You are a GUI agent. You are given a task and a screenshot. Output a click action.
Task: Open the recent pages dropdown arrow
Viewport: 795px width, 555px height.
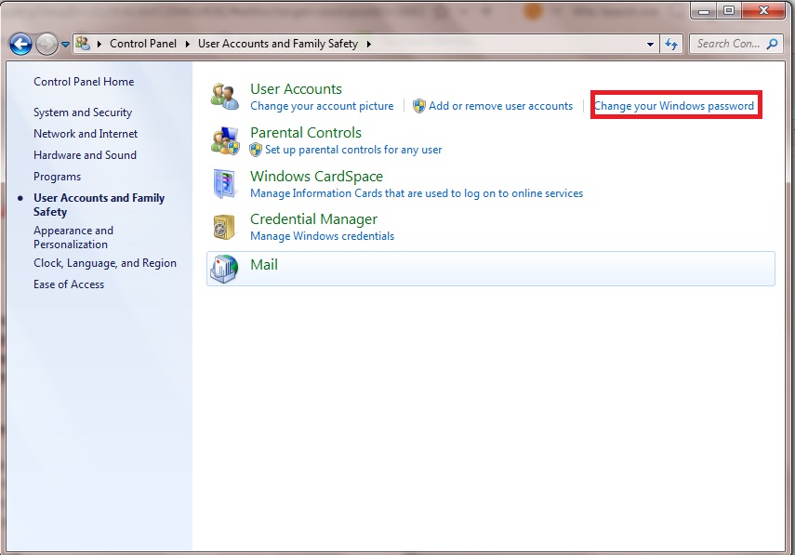click(65, 45)
